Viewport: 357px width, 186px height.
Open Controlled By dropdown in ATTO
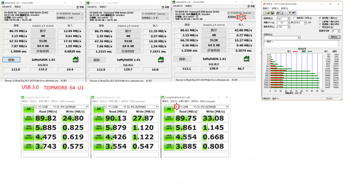point(282,37)
